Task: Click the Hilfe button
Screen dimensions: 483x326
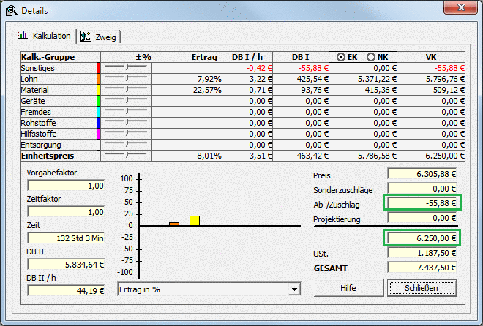Action: click(348, 288)
